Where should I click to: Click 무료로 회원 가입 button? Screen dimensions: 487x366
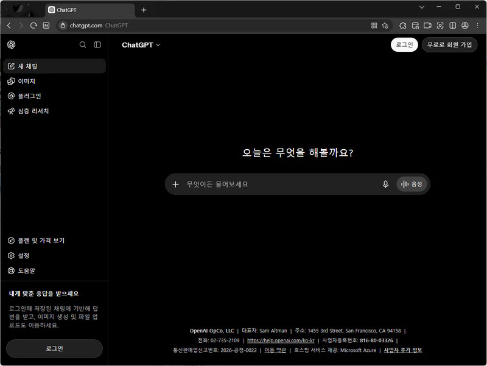click(449, 44)
